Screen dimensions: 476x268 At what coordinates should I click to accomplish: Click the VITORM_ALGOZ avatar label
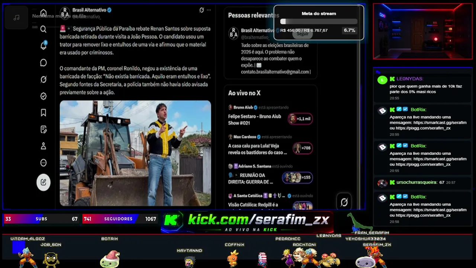click(28, 239)
